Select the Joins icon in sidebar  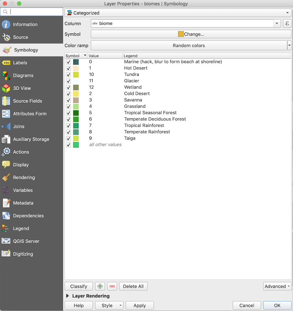pyautogui.click(x=6, y=126)
